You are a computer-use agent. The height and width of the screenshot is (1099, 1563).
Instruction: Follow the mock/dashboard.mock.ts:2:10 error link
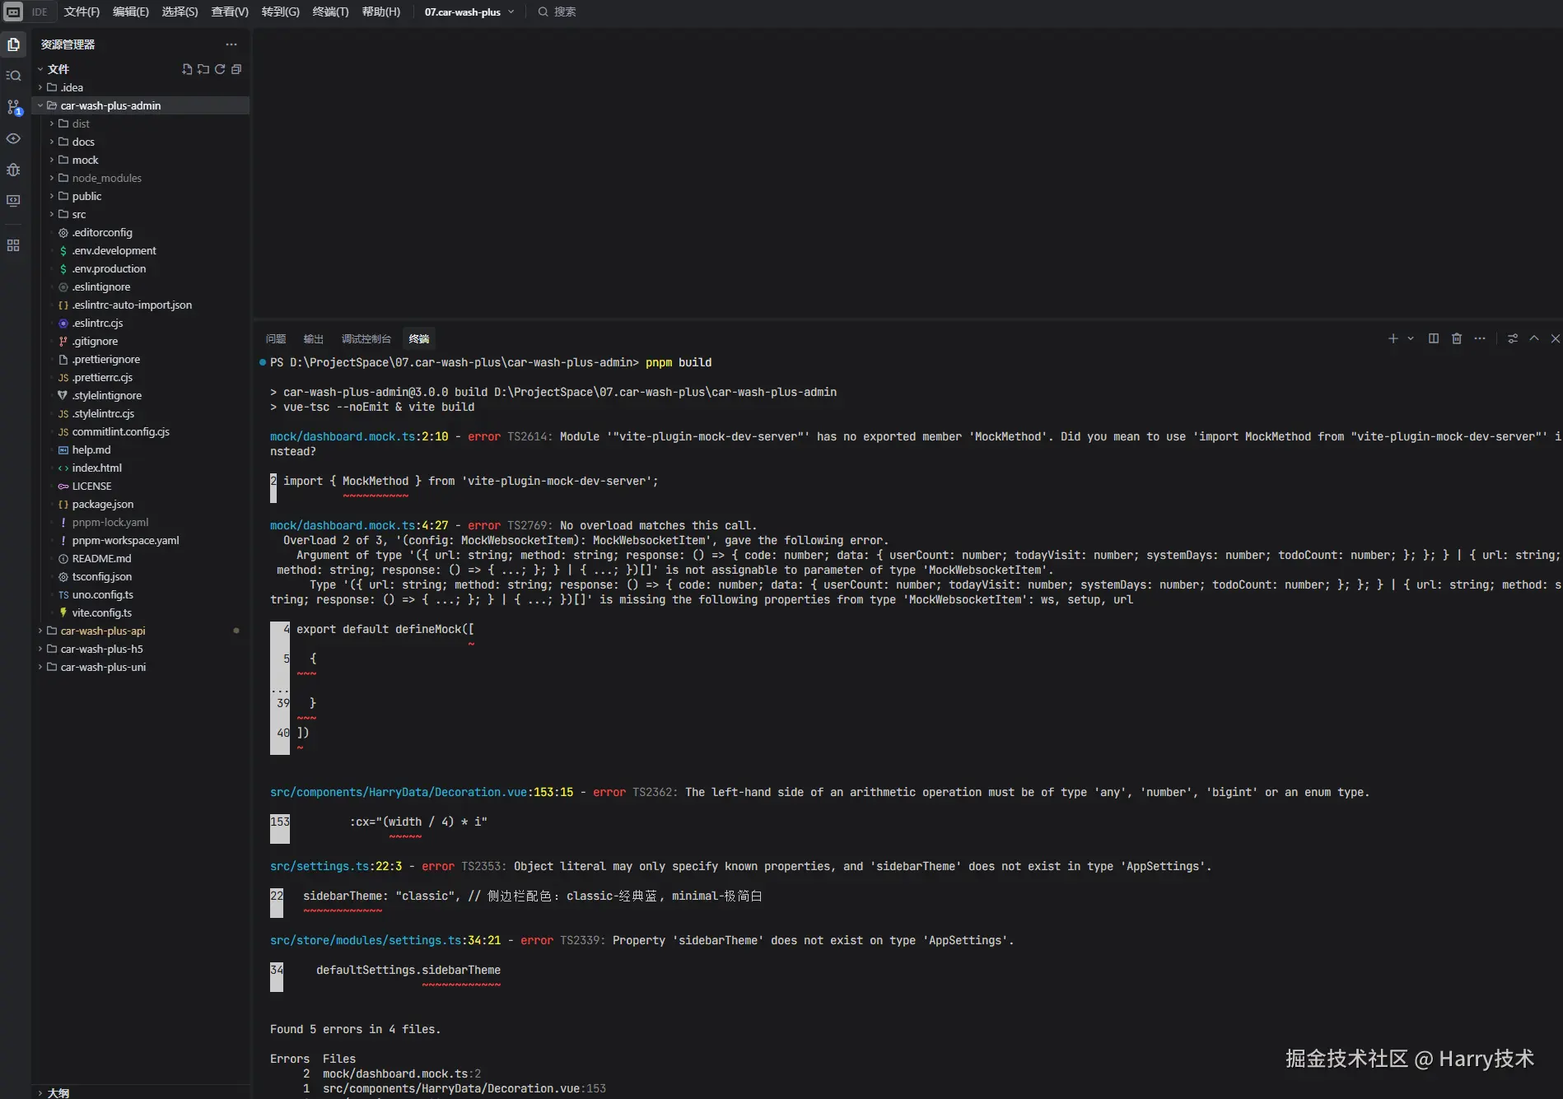tap(359, 436)
